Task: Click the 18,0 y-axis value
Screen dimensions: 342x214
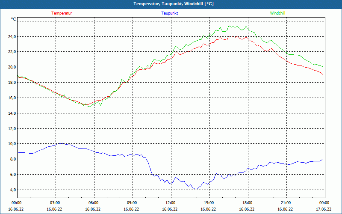Action: click(x=12, y=83)
